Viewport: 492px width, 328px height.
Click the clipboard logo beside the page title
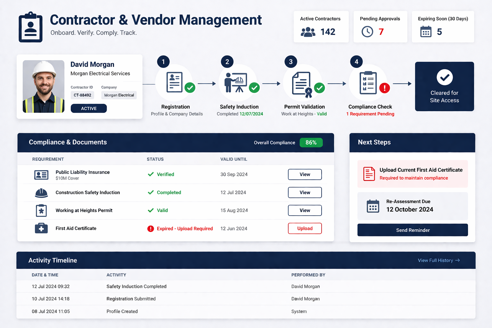pos(30,27)
